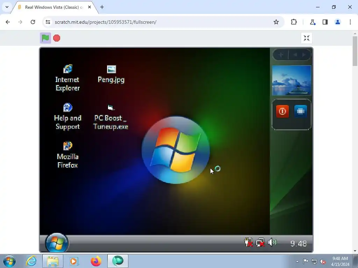Select PC Boost Tuneup.exe on desktop
The width and height of the screenshot is (358, 268).
[x=111, y=117]
